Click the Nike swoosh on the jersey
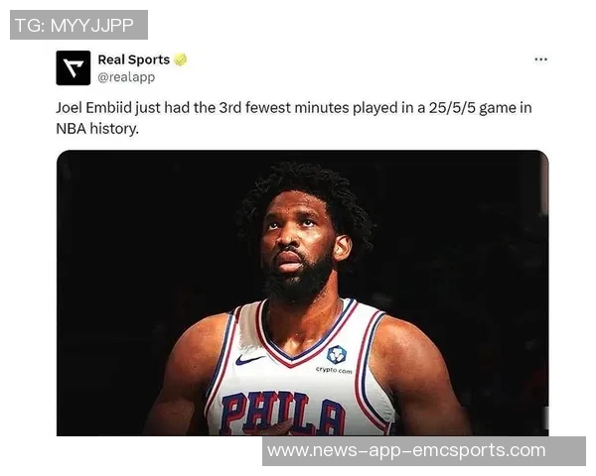Image resolution: width=596 pixels, height=476 pixels. pyautogui.click(x=248, y=359)
